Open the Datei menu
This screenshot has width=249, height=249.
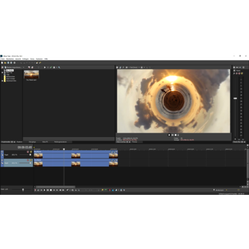click(x=2, y=59)
